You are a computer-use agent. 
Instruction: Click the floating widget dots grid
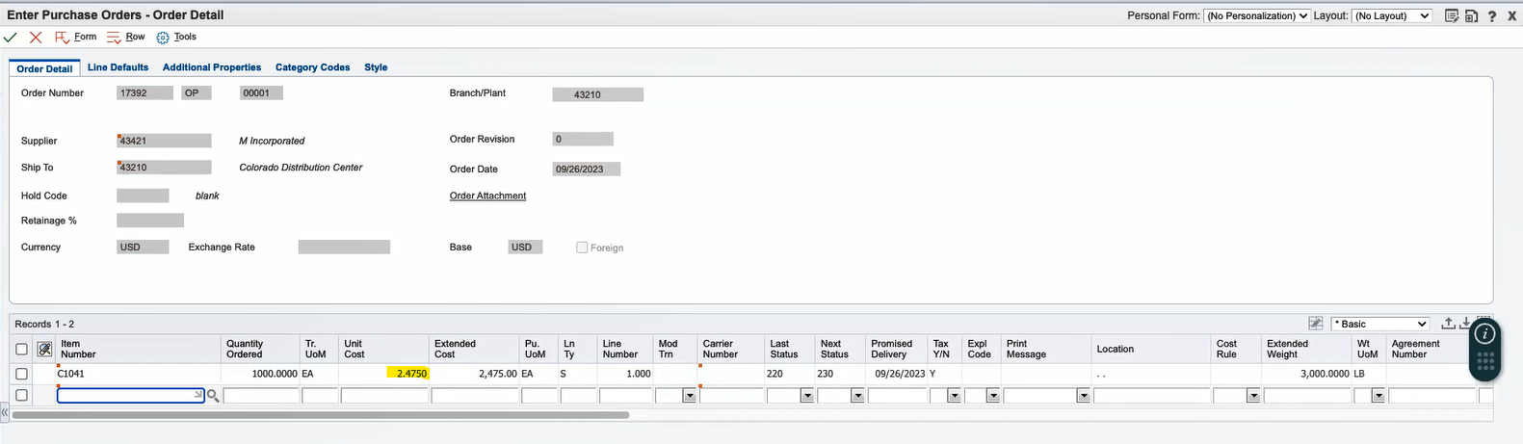1484,362
